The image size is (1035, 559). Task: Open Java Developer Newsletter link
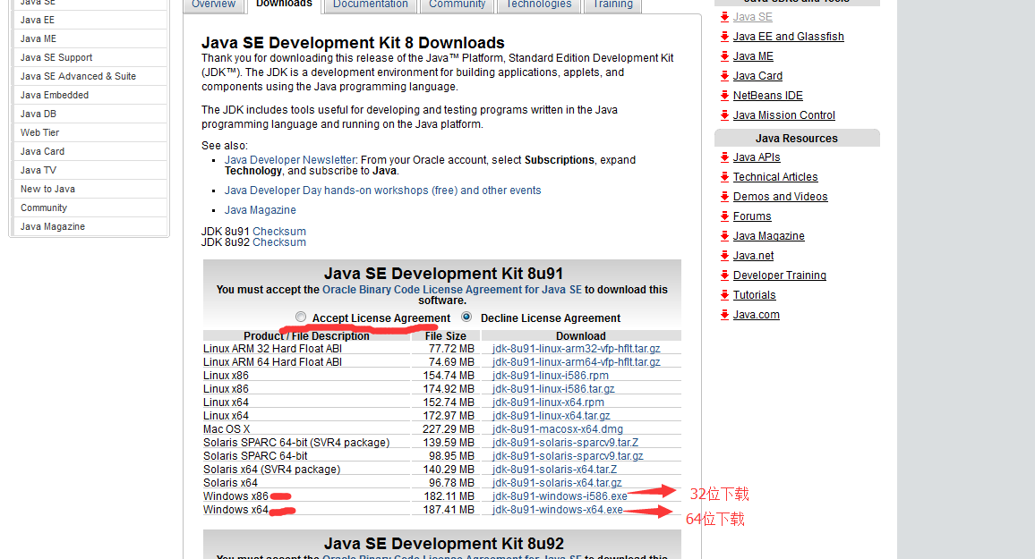(x=290, y=159)
